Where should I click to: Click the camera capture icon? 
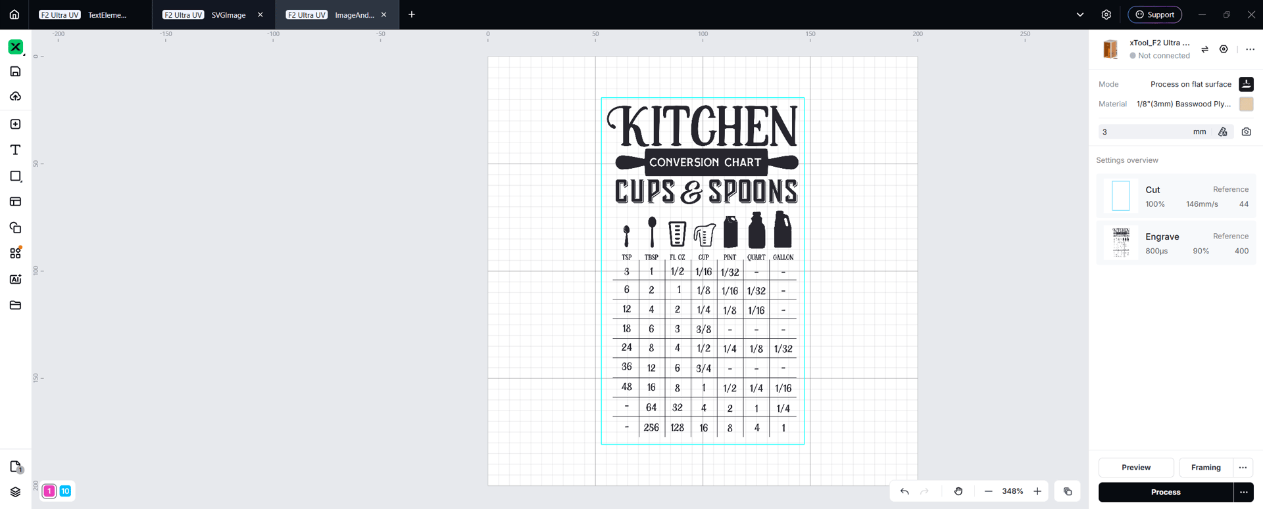click(x=1247, y=132)
